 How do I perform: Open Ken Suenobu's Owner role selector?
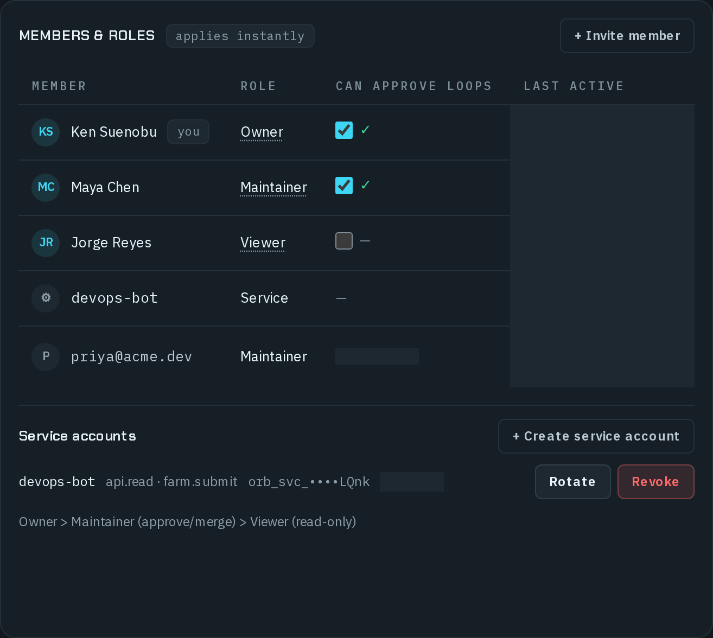[262, 132]
